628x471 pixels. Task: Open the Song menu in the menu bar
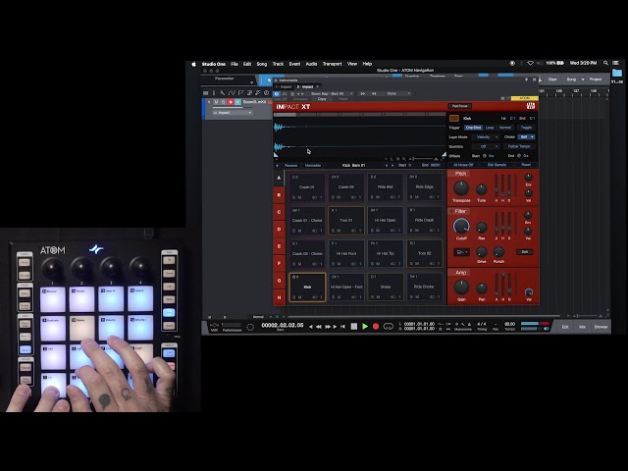point(262,64)
